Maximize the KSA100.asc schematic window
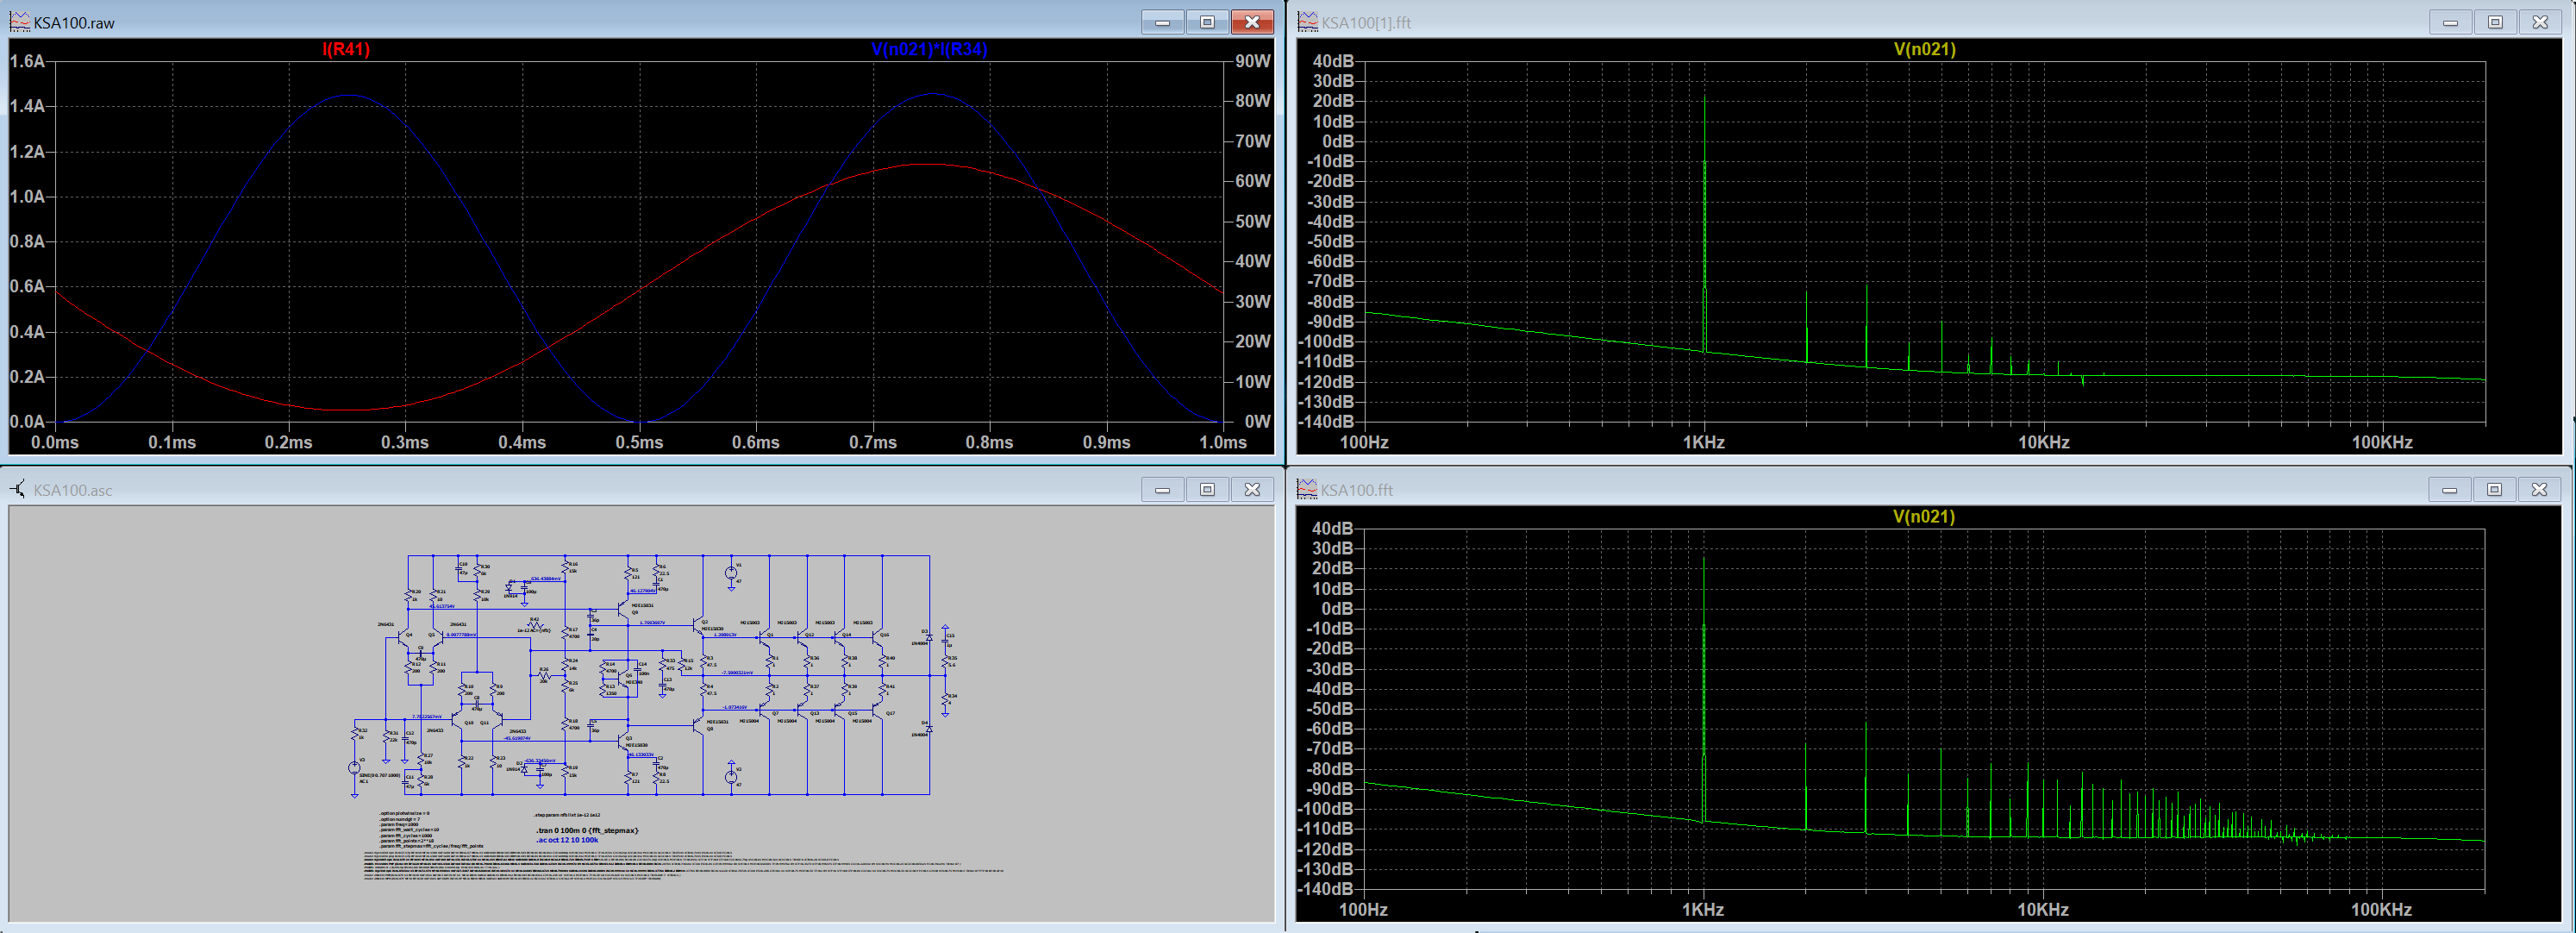 click(1207, 489)
